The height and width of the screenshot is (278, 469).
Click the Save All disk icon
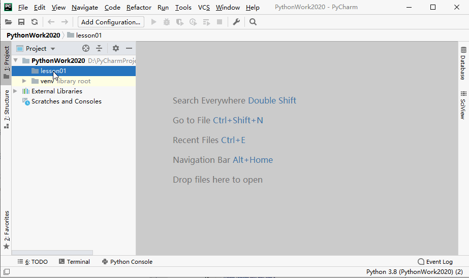pyautogui.click(x=21, y=22)
